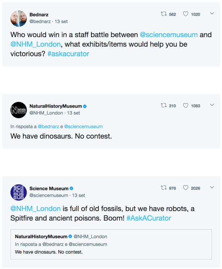Retweet the Science Museum reply
Viewport: 222px width, 269px height.
pyautogui.click(x=164, y=188)
